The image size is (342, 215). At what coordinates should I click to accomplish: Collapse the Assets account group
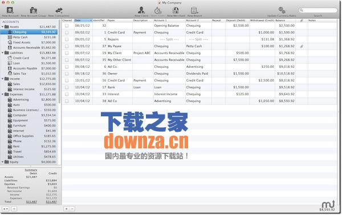pos(3,27)
